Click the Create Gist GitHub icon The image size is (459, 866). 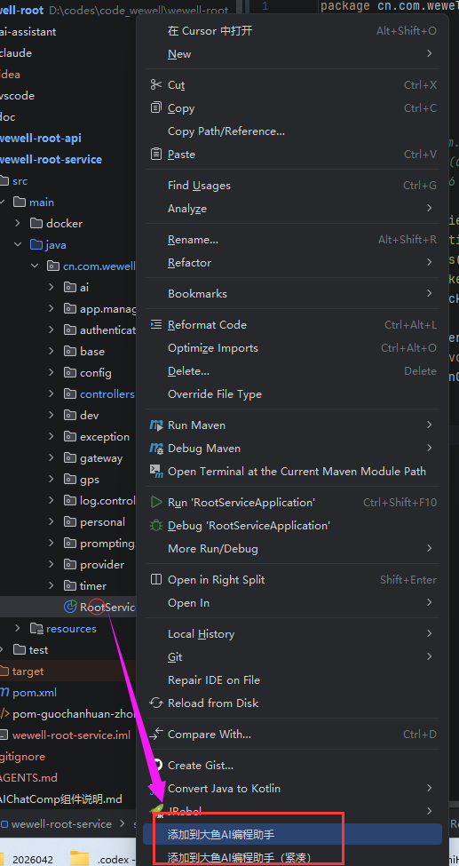point(157,765)
